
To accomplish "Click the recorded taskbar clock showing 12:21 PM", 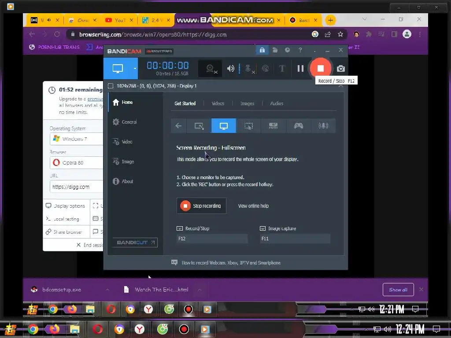I will tap(392, 309).
